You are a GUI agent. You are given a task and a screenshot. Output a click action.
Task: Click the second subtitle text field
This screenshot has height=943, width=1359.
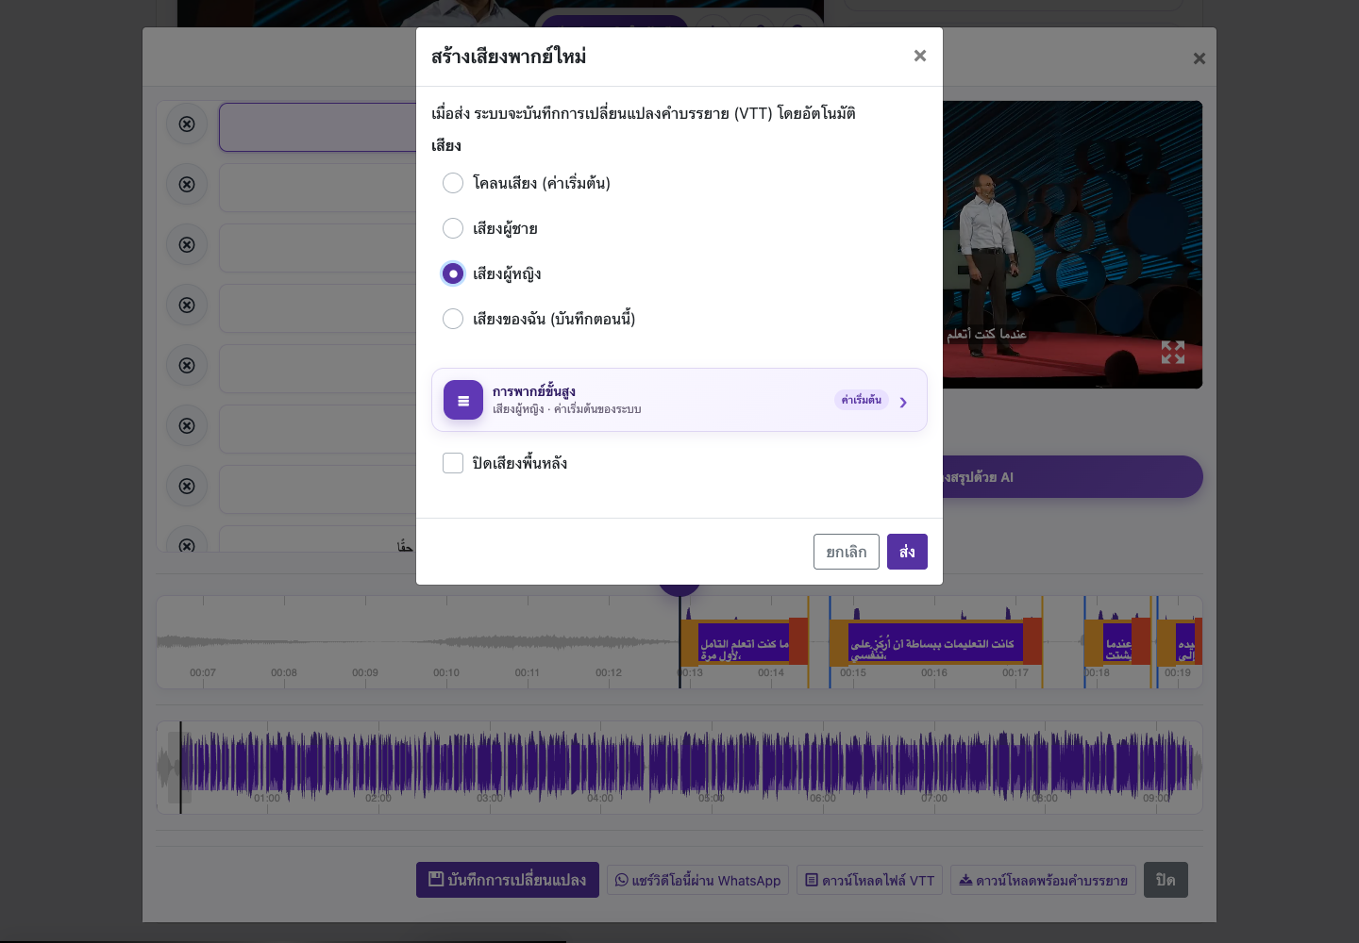click(x=318, y=188)
